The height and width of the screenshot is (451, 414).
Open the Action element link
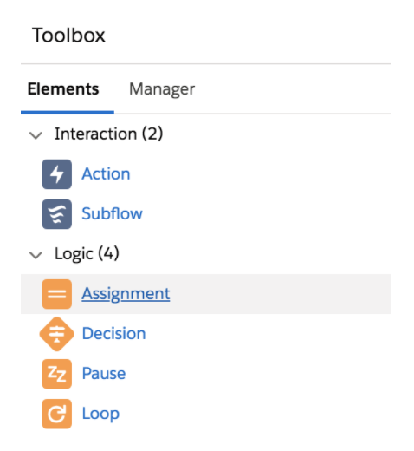[106, 173]
